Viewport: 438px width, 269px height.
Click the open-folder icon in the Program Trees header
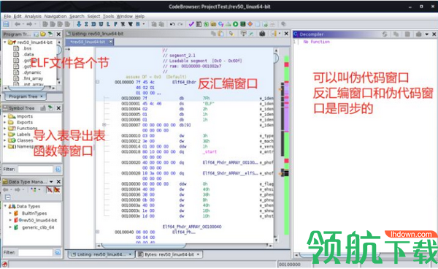(43, 34)
